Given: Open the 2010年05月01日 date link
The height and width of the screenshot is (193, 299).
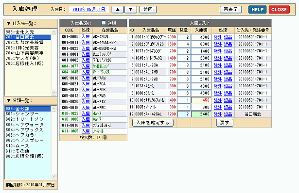Looking at the screenshot, I should tap(89, 9).
